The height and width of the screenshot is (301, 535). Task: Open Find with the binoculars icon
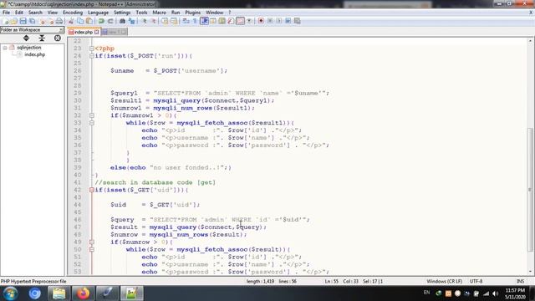(123, 21)
